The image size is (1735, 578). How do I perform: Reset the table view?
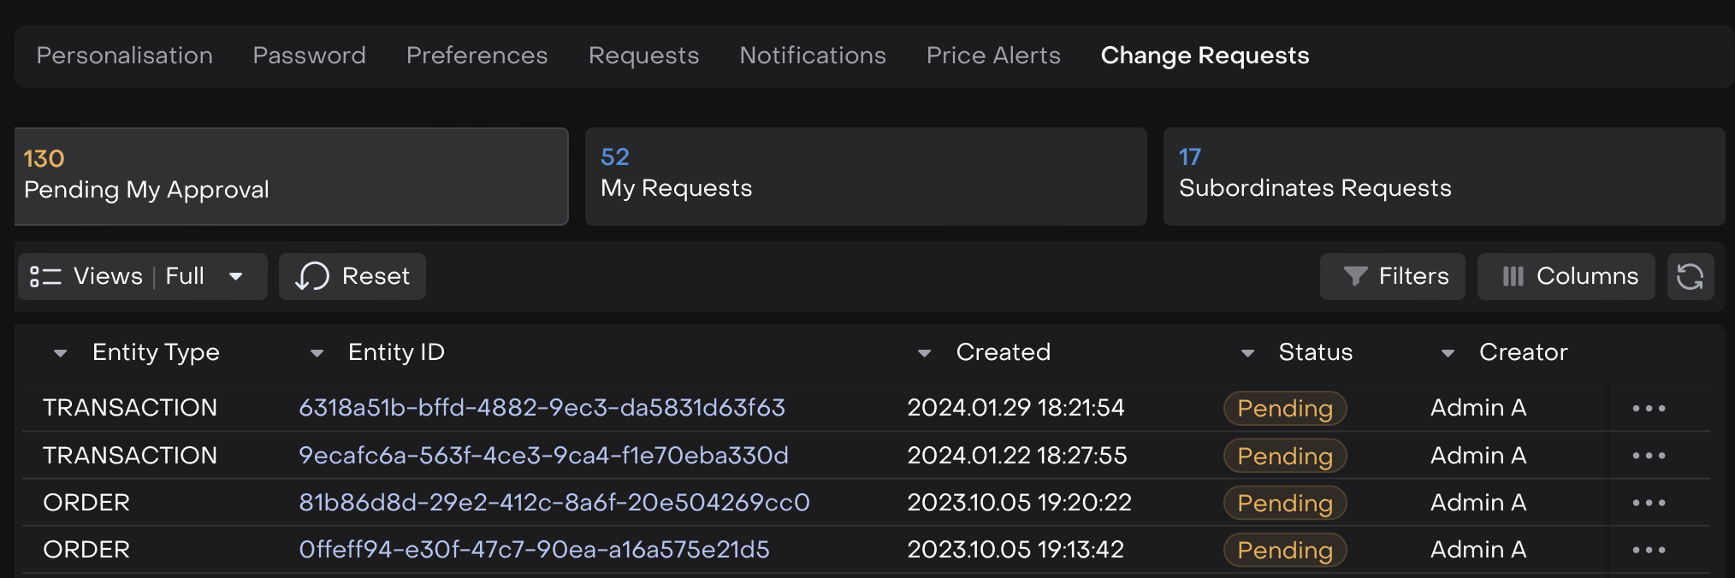pos(352,276)
